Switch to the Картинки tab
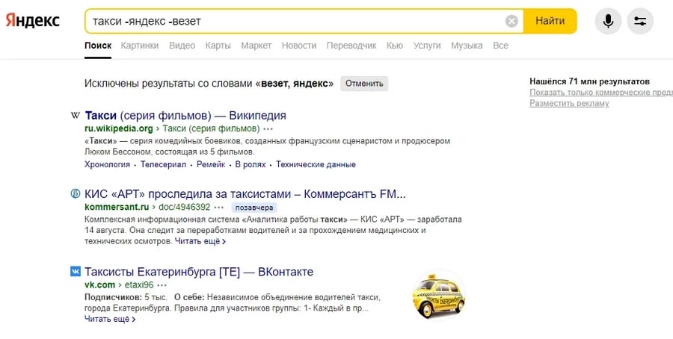The image size is (673, 339). (x=140, y=46)
